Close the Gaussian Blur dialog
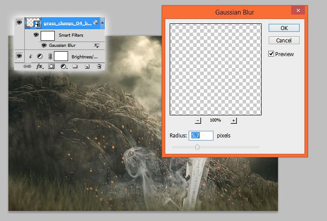This screenshot has height=221, width=327. click(x=298, y=10)
